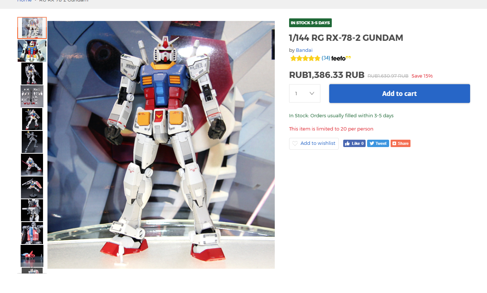487x293 pixels.
Task: Click the In Stock 3-5 Days badge
Action: click(x=310, y=23)
